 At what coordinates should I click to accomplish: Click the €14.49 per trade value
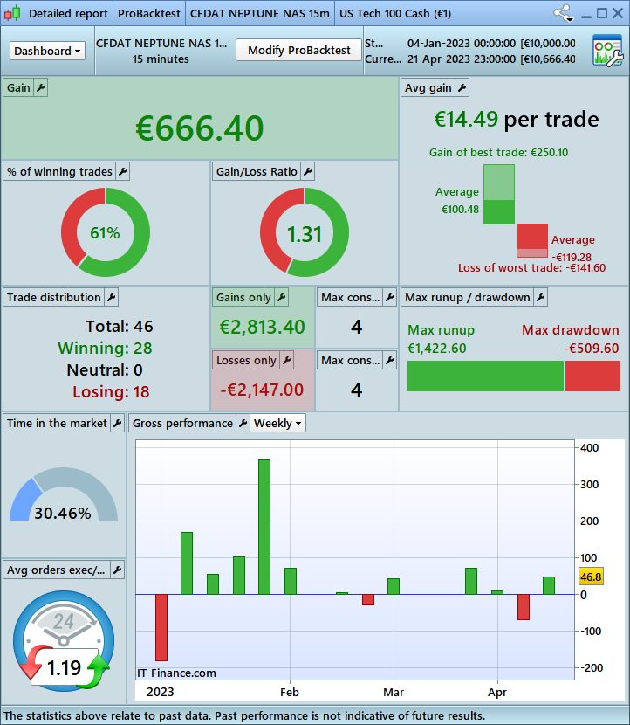coord(517,120)
